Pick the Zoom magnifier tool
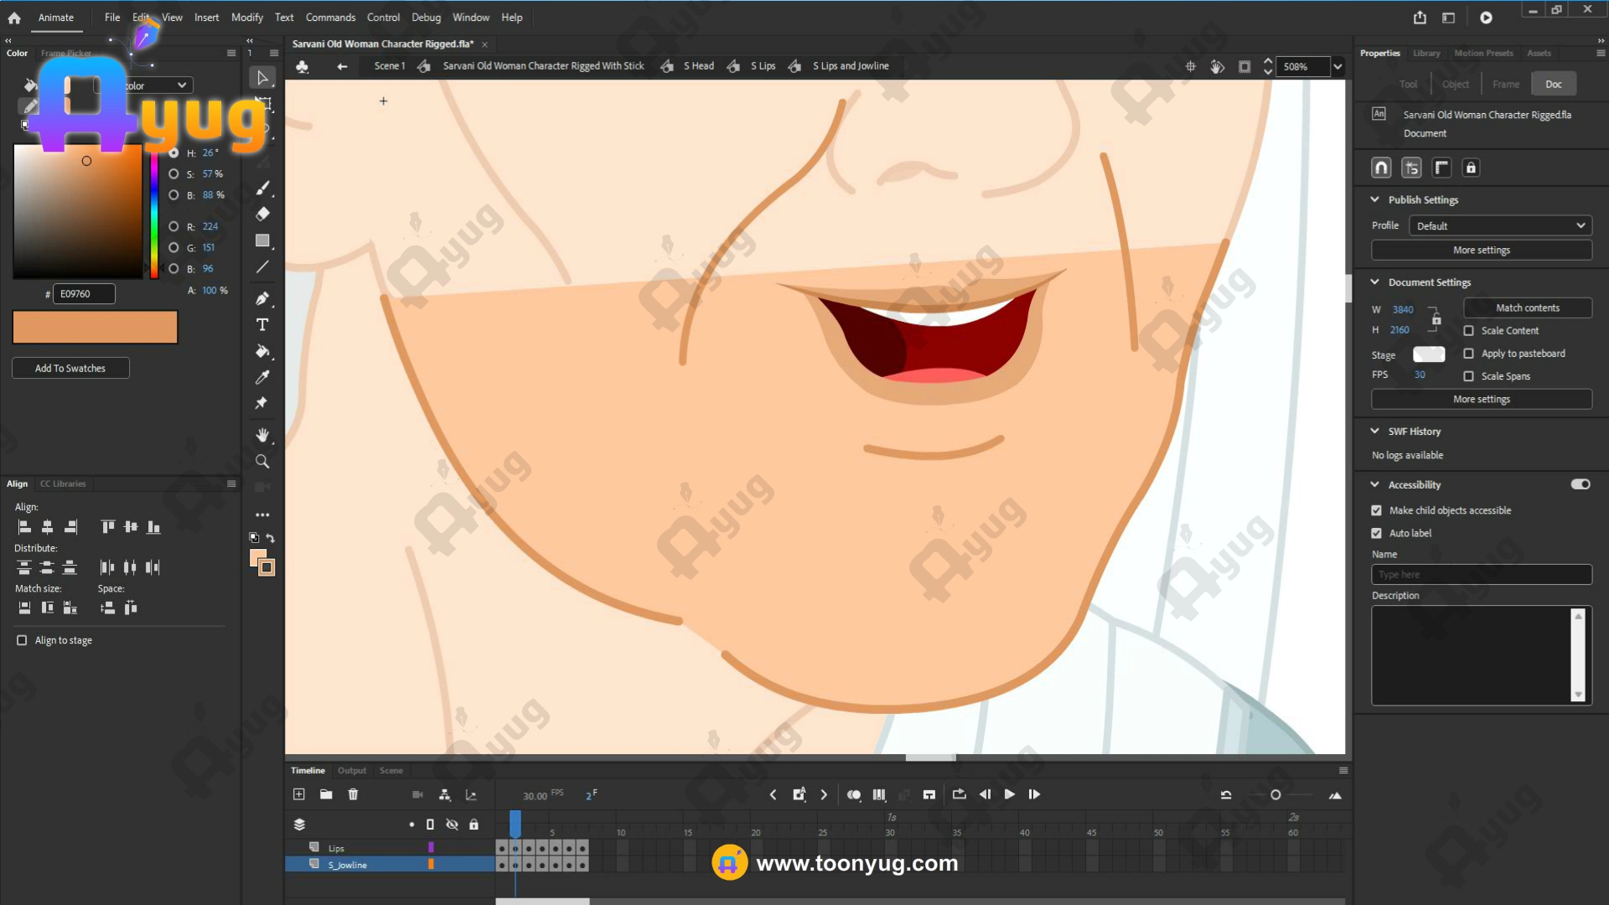1609x905 pixels. pyautogui.click(x=262, y=462)
